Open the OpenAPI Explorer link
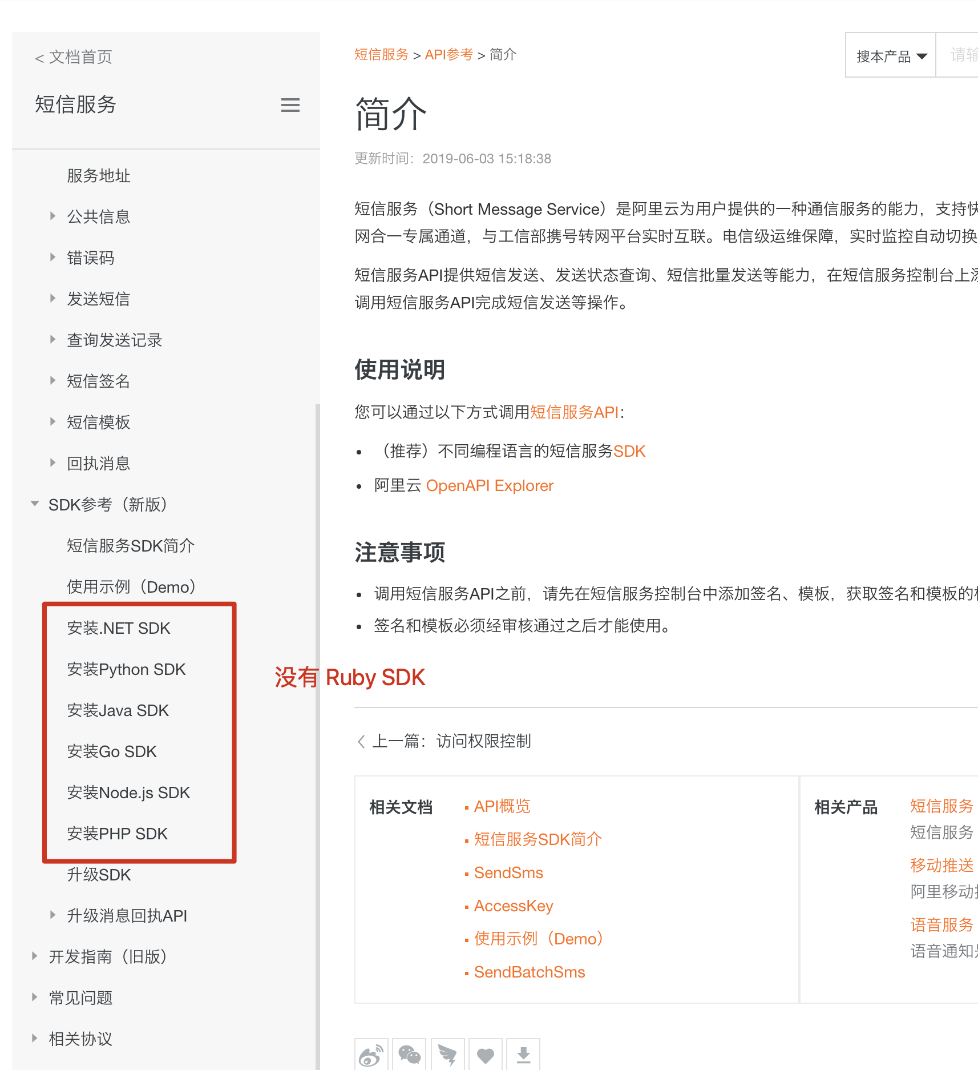978x1070 pixels. pyautogui.click(x=489, y=485)
